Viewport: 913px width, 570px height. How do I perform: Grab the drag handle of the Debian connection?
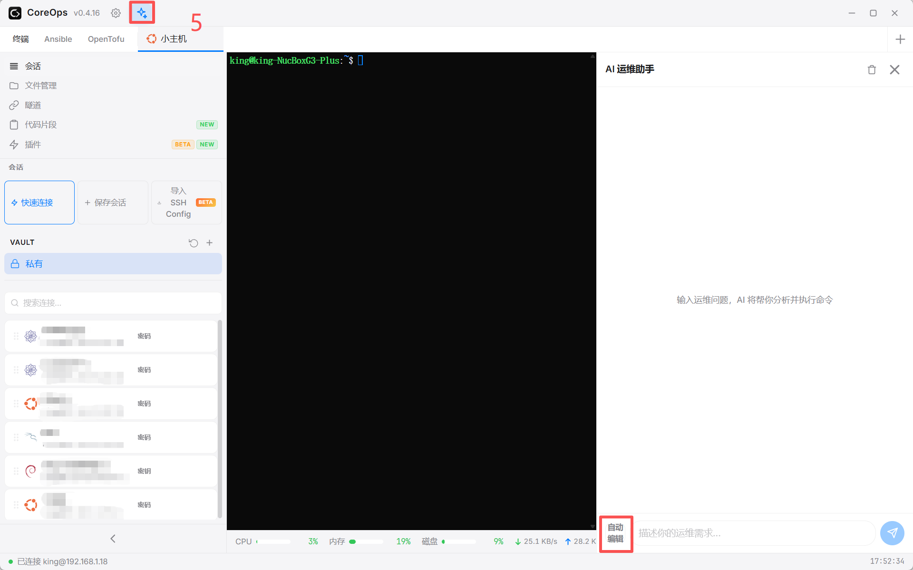16,471
